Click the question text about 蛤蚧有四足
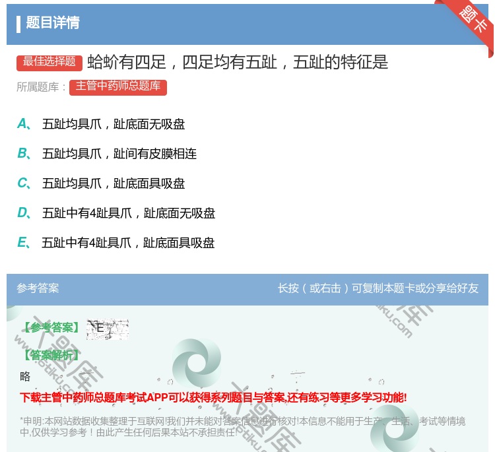This screenshot has width=495, height=452. pos(238,62)
